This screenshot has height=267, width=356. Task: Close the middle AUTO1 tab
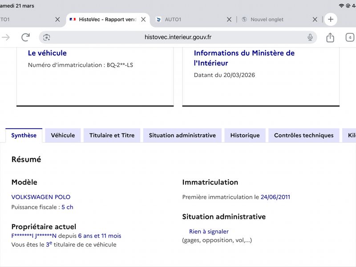coord(229,20)
